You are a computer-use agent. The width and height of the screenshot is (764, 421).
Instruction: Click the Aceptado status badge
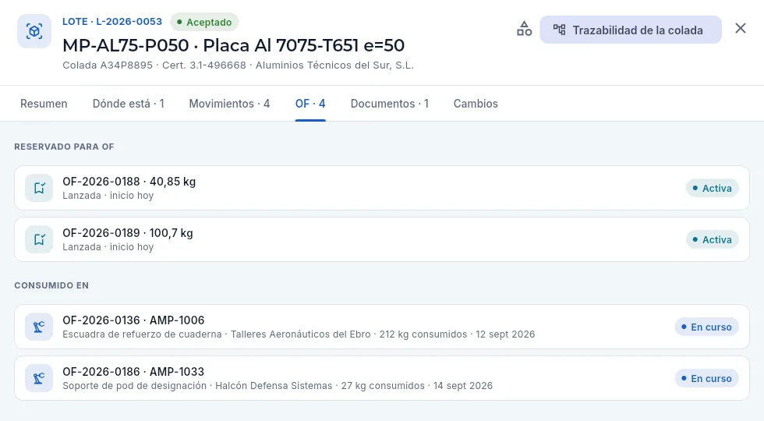[204, 22]
